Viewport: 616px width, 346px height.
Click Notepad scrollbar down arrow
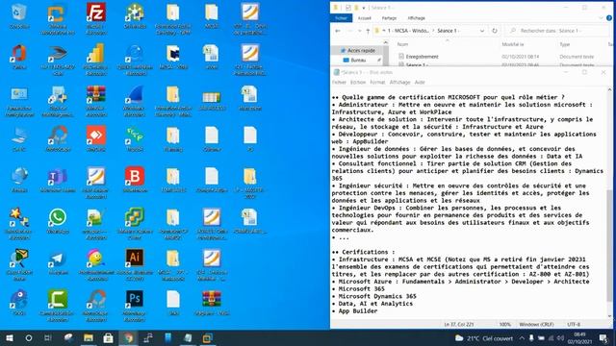point(609,316)
